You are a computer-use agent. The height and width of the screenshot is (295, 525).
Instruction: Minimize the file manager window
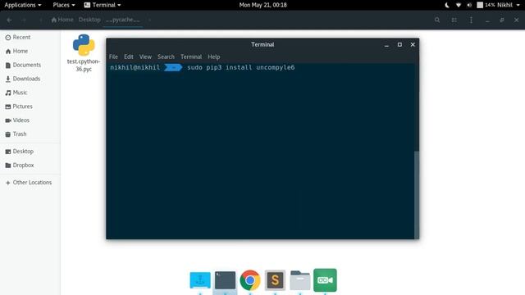pyautogui.click(x=487, y=20)
